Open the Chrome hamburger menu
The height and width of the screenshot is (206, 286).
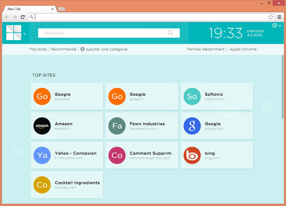click(x=279, y=17)
